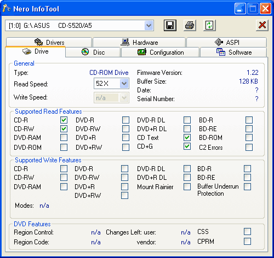274x258 pixels.
Task: Click the Region Control n/a value
Action: [96, 232]
